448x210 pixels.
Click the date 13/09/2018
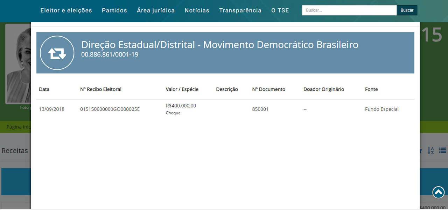point(52,109)
